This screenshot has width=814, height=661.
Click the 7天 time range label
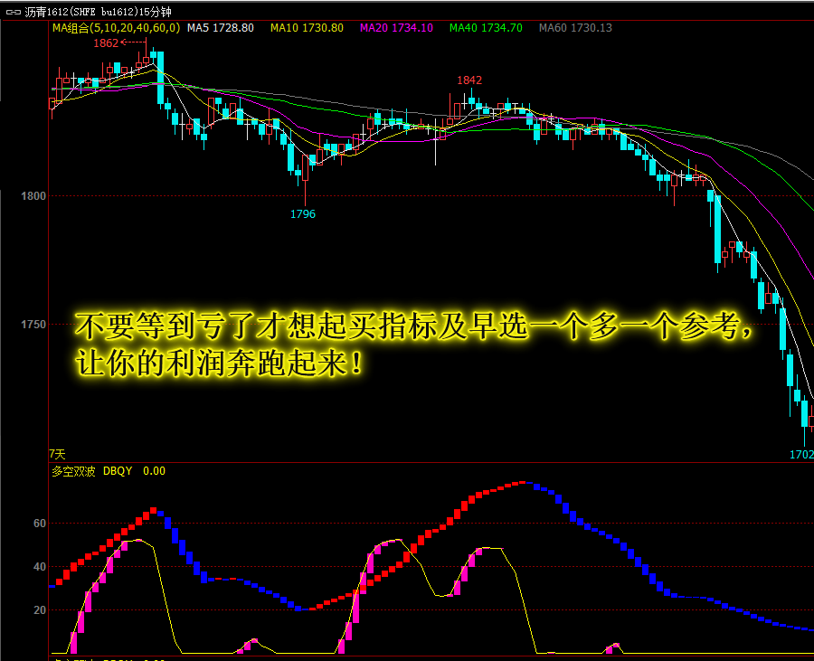57,454
